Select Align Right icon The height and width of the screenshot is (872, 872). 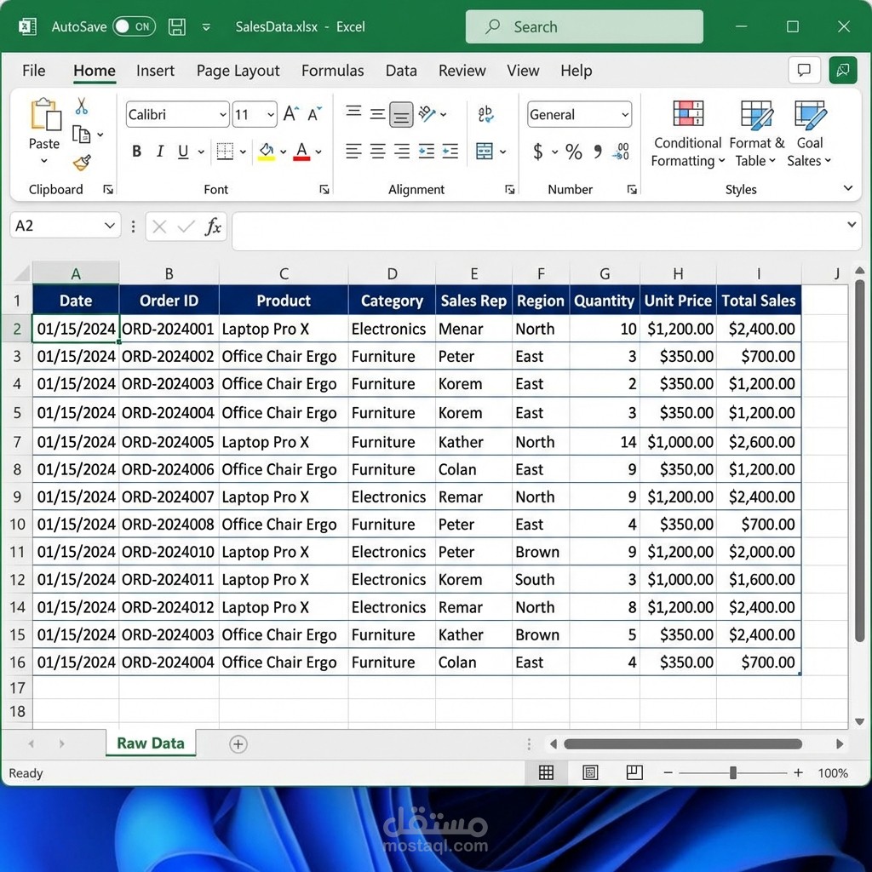(402, 152)
